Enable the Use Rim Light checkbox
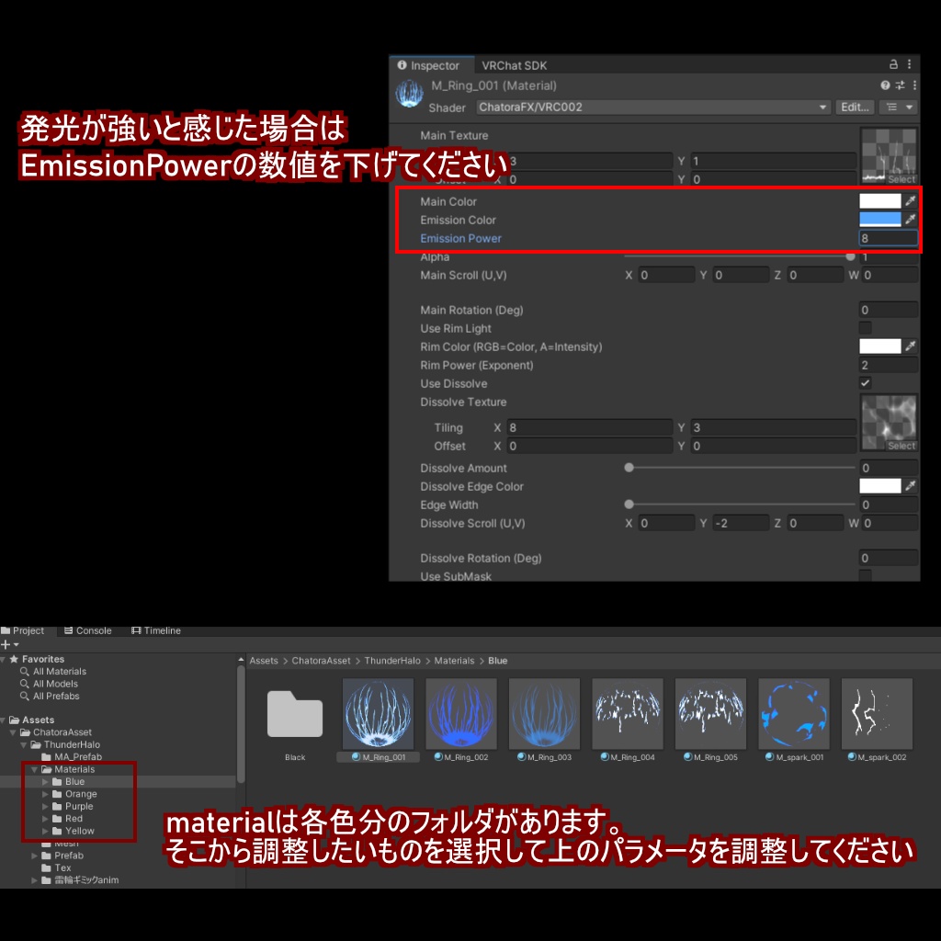Image resolution: width=941 pixels, height=941 pixels. [865, 328]
